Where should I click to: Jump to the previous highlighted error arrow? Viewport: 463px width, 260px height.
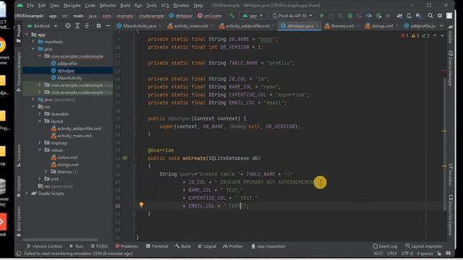click(435, 35)
